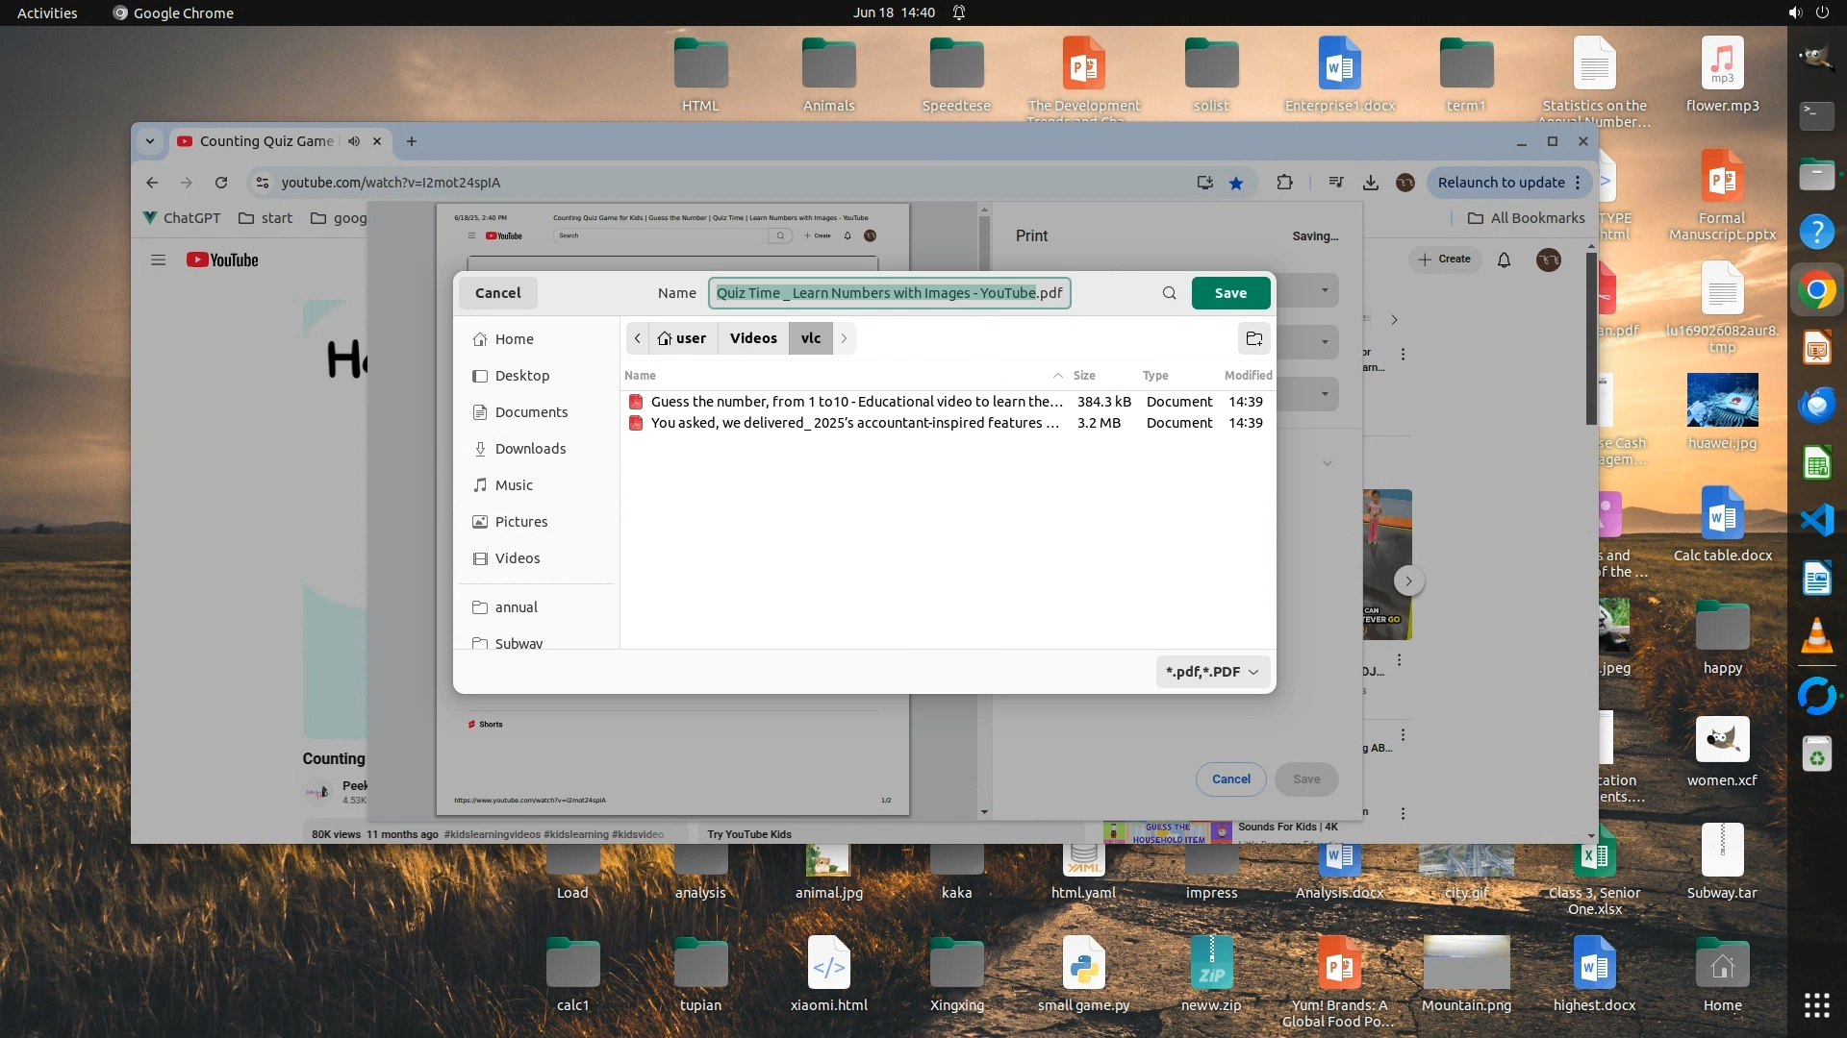Open file type filter *.pdf dropdown
This screenshot has width=1847, height=1038.
(1212, 672)
